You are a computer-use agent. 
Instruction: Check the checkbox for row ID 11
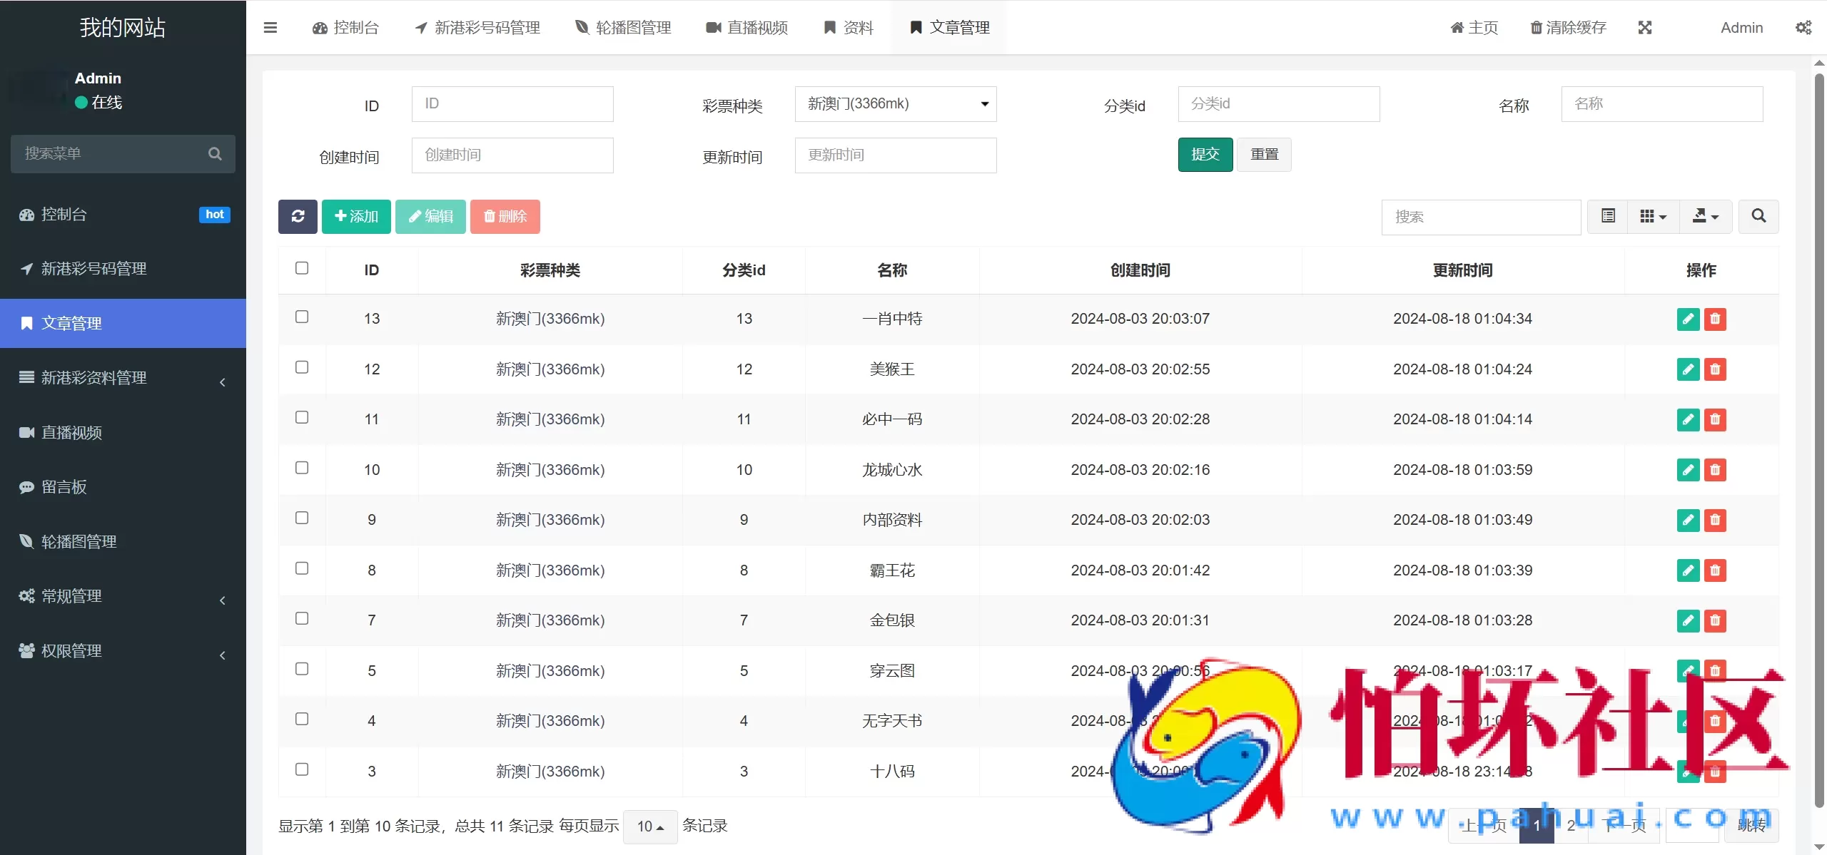(x=302, y=417)
